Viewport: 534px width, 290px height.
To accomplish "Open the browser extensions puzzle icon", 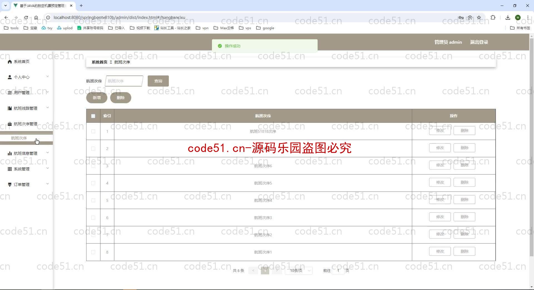I will pos(493,18).
